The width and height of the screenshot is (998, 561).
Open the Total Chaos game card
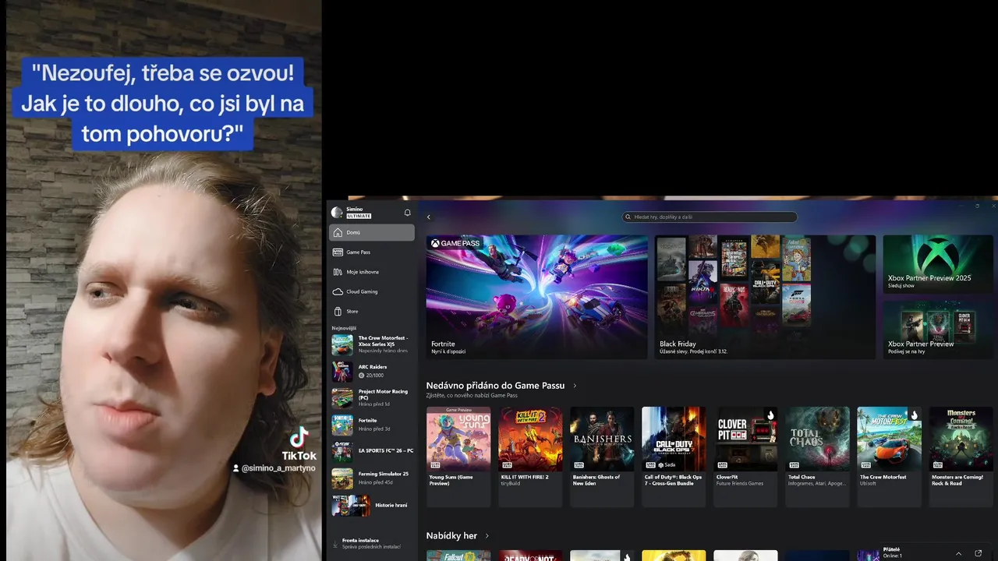[x=817, y=457]
